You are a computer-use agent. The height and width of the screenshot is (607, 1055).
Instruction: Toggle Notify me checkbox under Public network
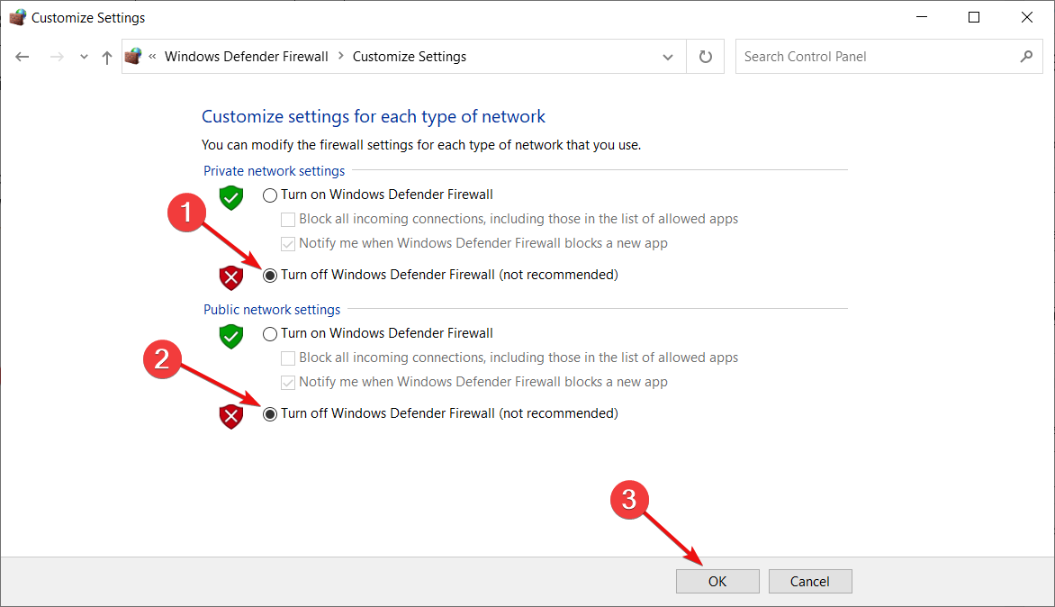[288, 382]
